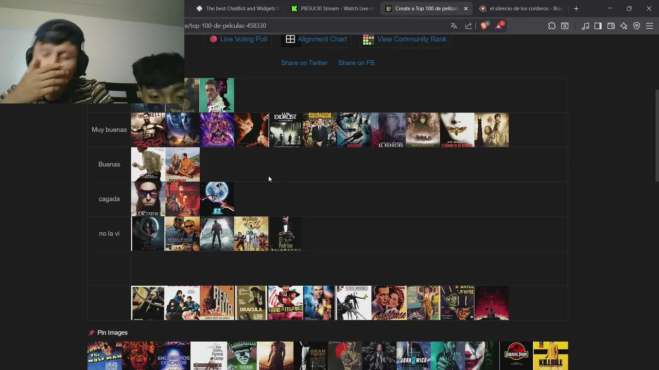Click the share page icon
Screen dimensions: 659x370
pyautogui.click(x=469, y=26)
